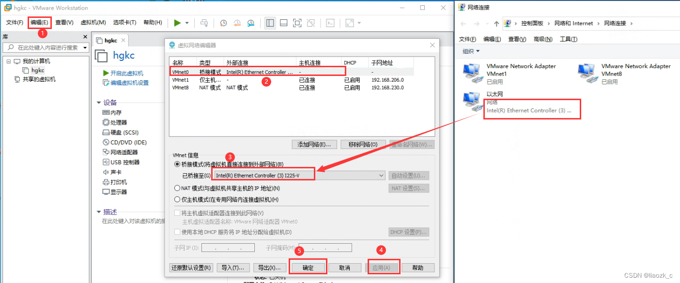Click the console view icon in toolbar
The width and height of the screenshot is (680, 283).
[330, 23]
